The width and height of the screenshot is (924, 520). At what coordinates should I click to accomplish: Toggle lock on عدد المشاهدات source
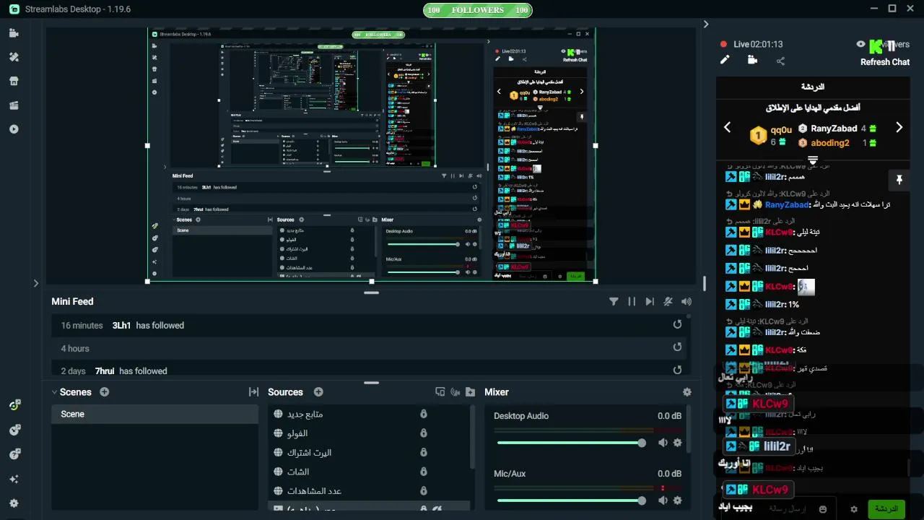tap(424, 491)
